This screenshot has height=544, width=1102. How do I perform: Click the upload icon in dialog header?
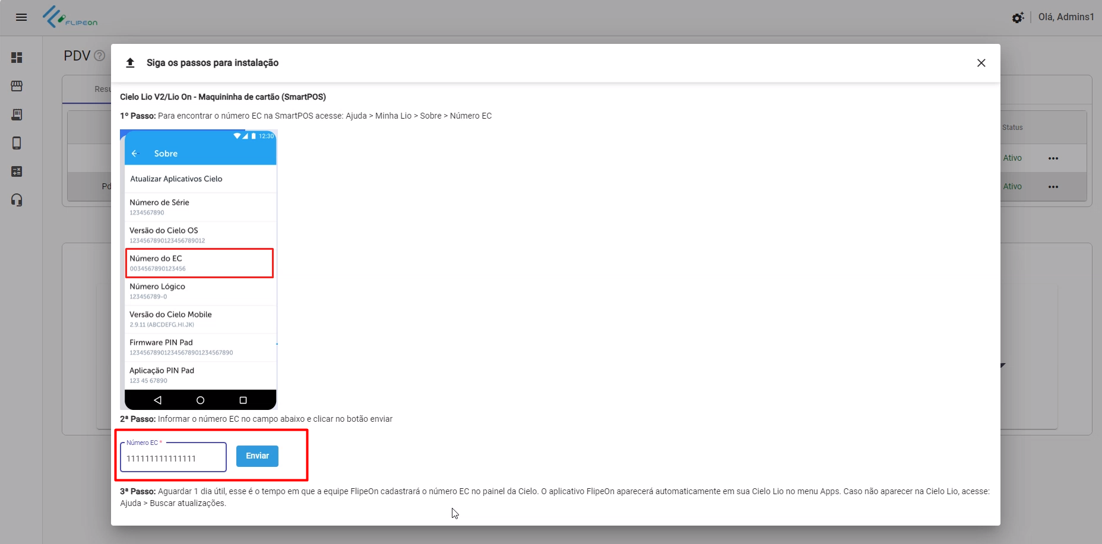tap(130, 63)
